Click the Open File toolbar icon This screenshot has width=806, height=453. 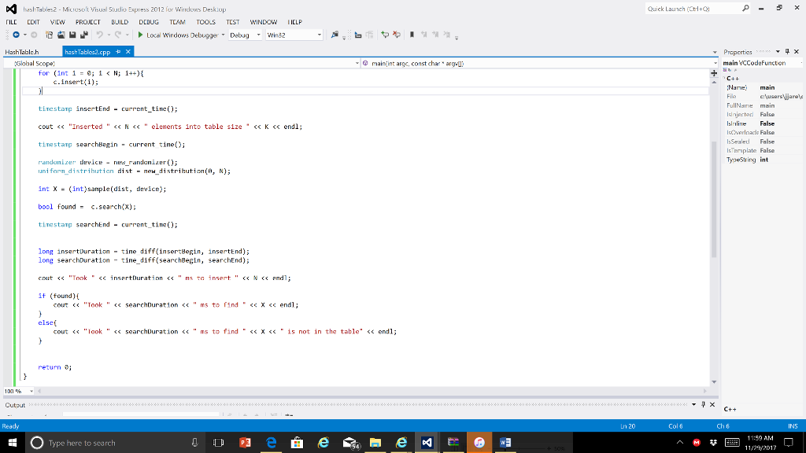pos(61,35)
